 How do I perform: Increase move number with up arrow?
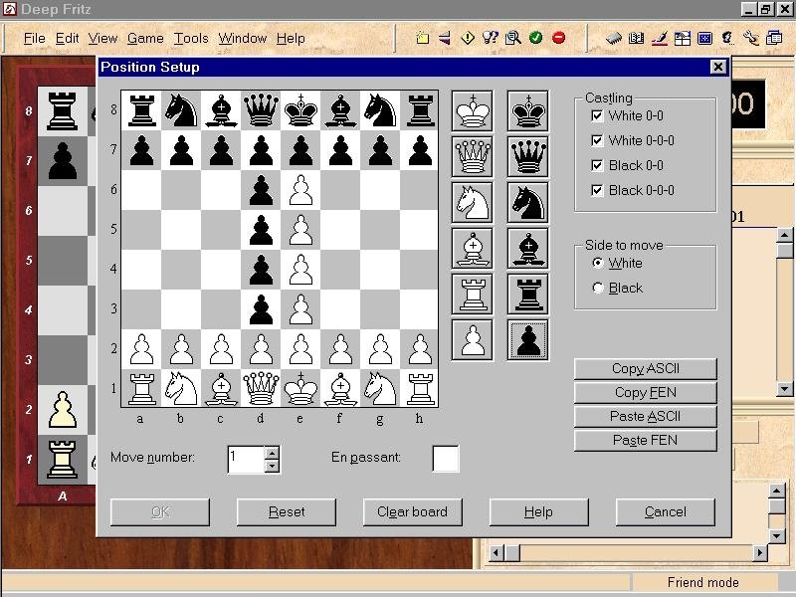click(272, 453)
